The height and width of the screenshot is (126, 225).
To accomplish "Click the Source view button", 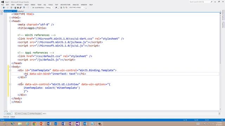I will click(x=8, y=113).
